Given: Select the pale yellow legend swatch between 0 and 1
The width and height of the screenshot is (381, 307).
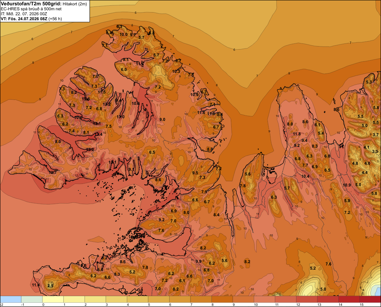Looking at the screenshot, I should coord(53,299).
